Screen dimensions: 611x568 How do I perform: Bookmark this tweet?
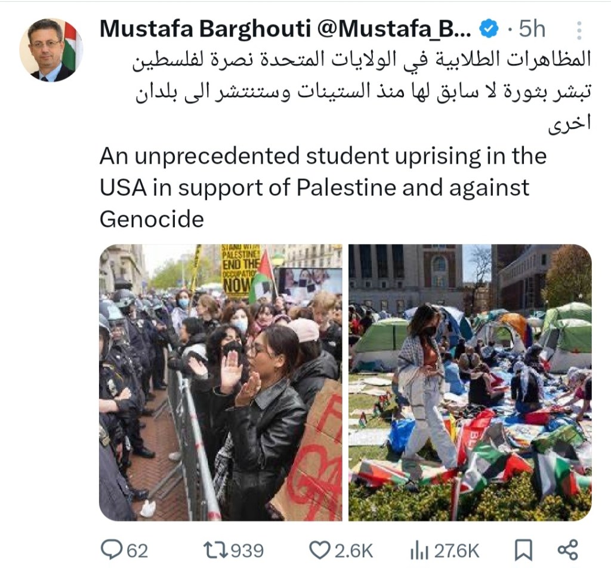click(x=523, y=551)
